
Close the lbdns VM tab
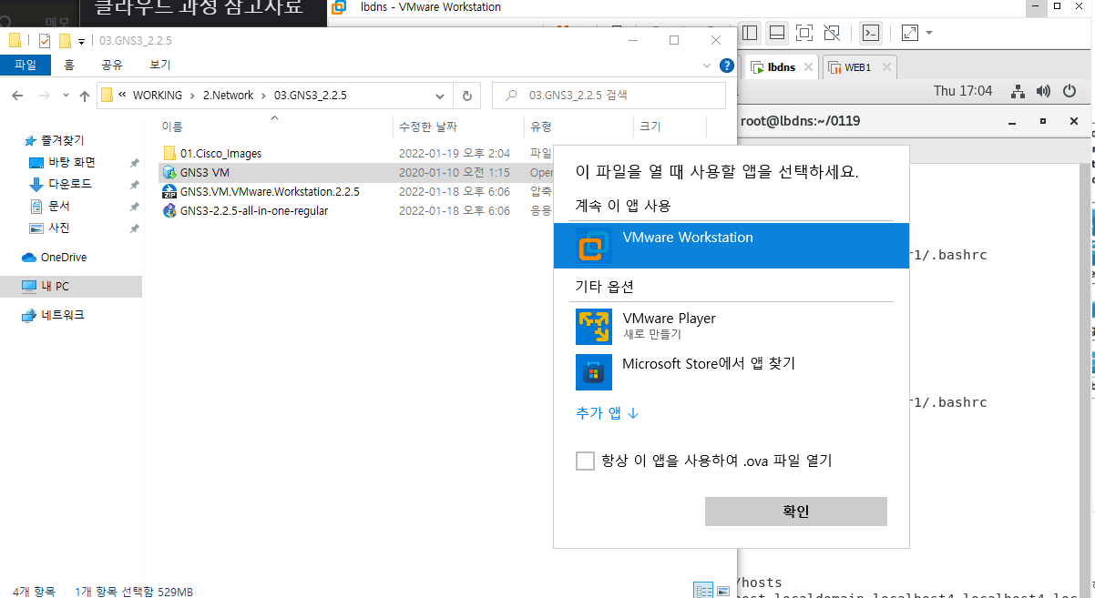pyautogui.click(x=810, y=67)
